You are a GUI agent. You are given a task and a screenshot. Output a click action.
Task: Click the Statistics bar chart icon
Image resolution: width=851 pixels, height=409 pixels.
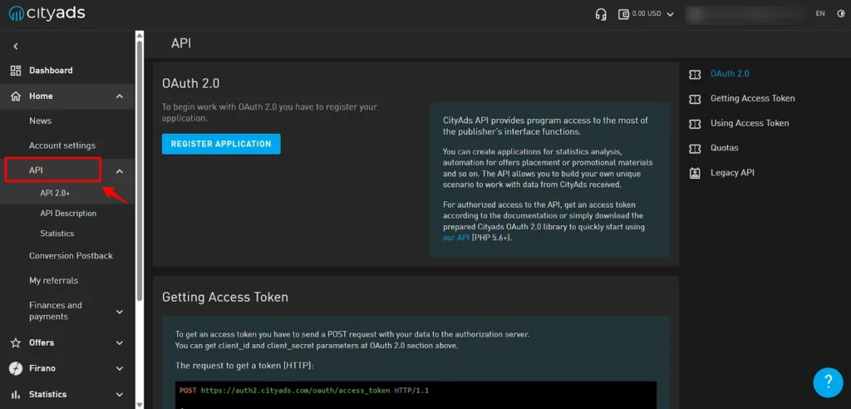tap(16, 394)
